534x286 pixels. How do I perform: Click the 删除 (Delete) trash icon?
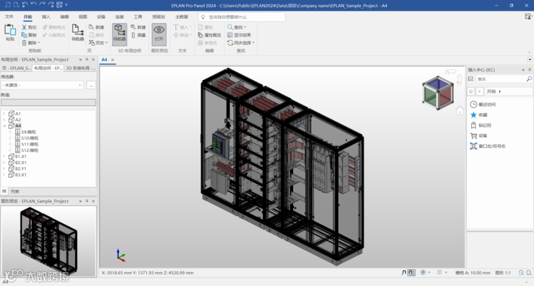click(24, 43)
